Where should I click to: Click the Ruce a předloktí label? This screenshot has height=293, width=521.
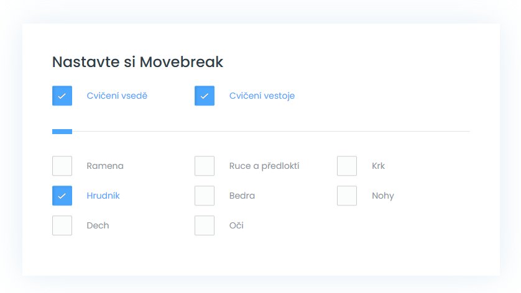264,166
